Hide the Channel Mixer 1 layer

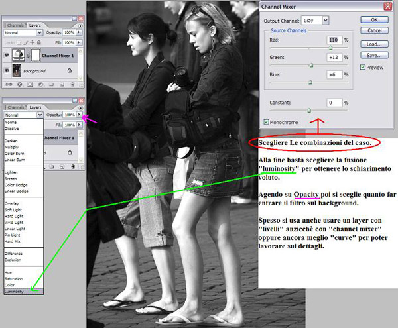pos(7,54)
